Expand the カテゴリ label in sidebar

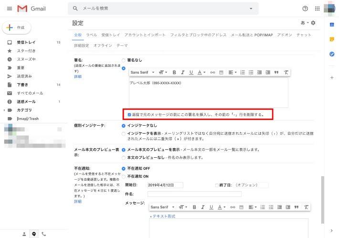click(x=4, y=110)
